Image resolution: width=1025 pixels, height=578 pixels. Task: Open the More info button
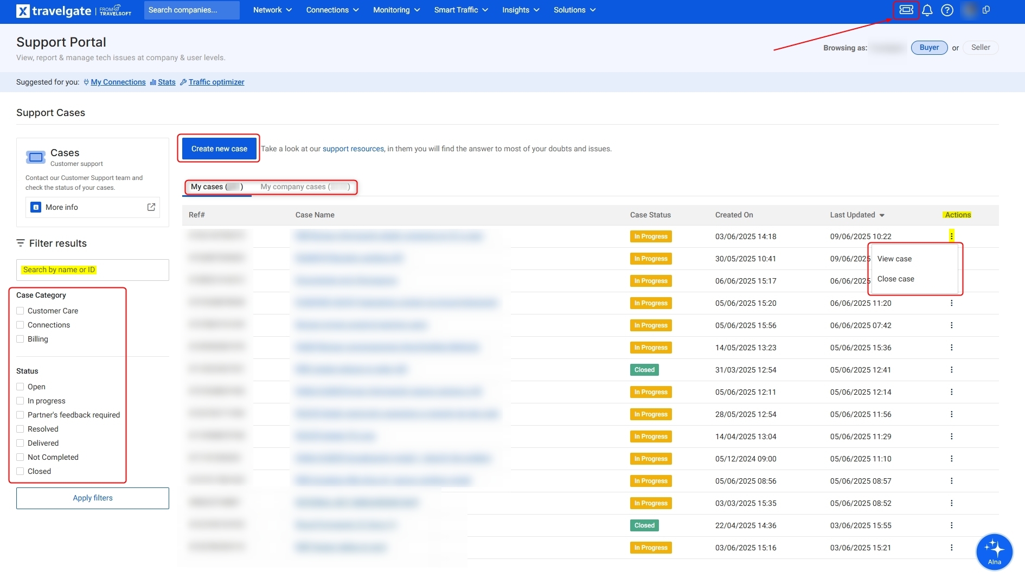click(x=93, y=207)
